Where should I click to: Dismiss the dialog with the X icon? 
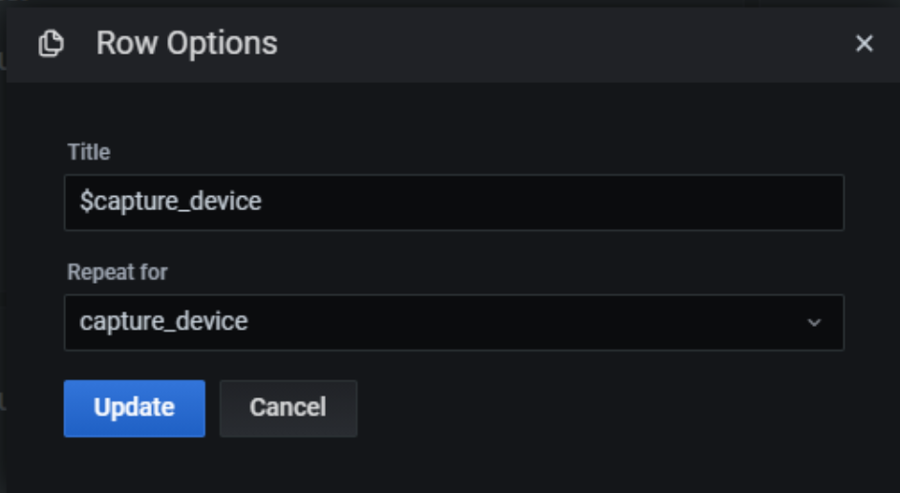point(864,44)
